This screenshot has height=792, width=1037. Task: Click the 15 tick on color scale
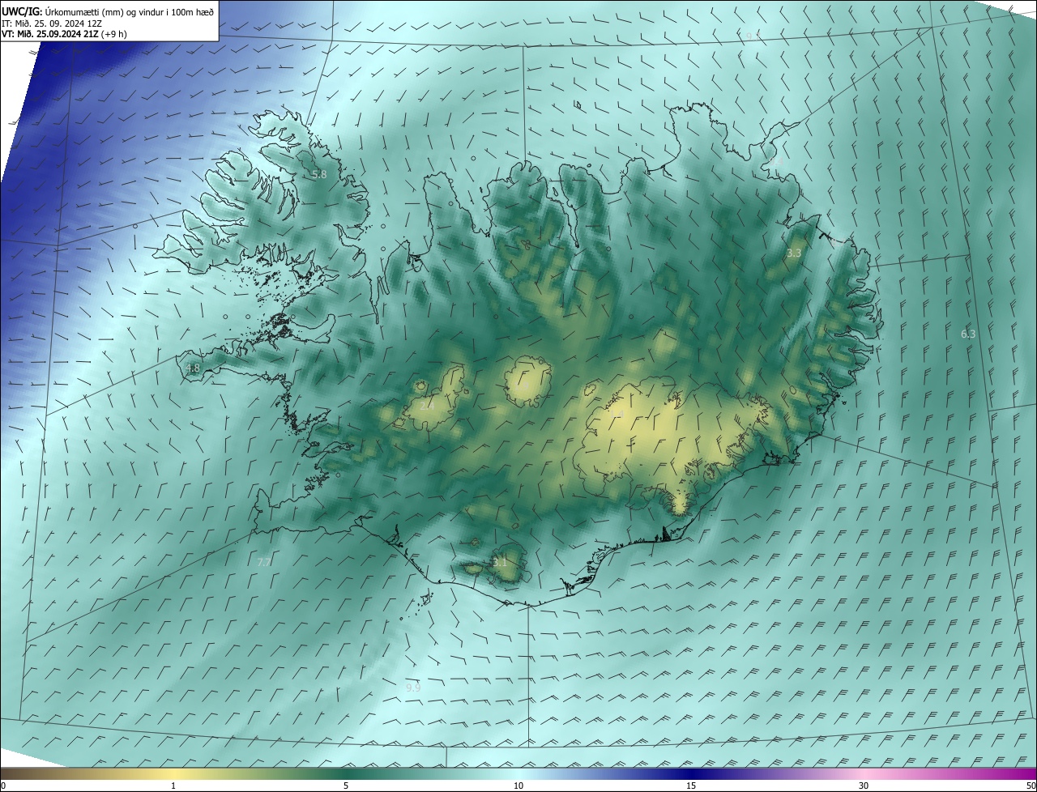point(691,786)
